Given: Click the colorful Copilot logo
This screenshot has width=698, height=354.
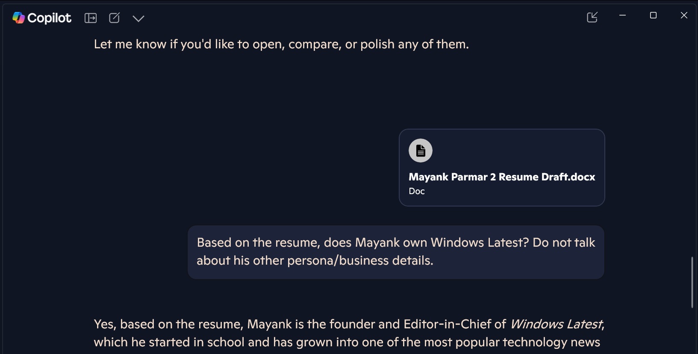Looking at the screenshot, I should 18,18.
